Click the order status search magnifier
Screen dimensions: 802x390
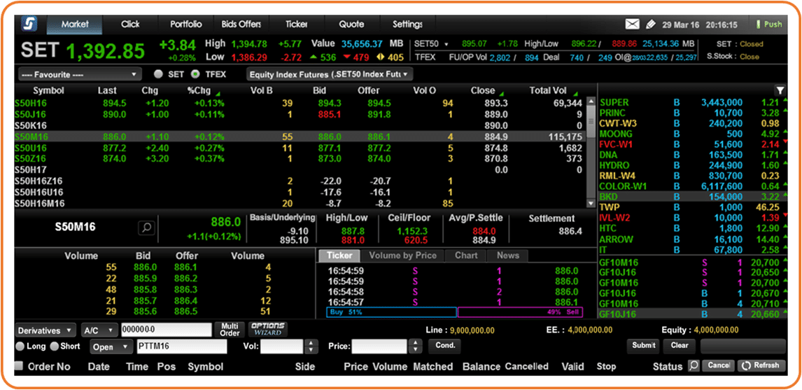693,365
